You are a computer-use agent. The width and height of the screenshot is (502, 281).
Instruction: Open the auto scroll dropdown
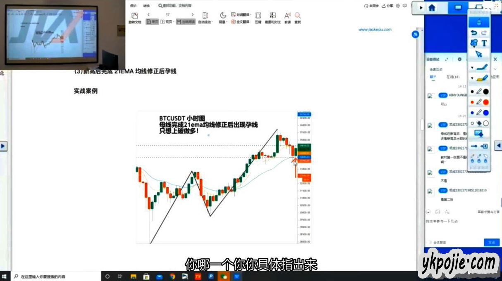pos(206,22)
